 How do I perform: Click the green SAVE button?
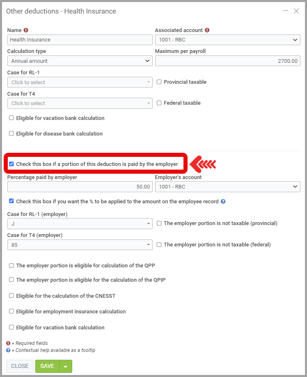click(x=47, y=366)
